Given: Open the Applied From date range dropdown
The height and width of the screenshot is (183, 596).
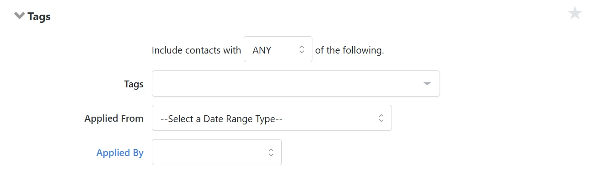Looking at the screenshot, I should point(271,118).
